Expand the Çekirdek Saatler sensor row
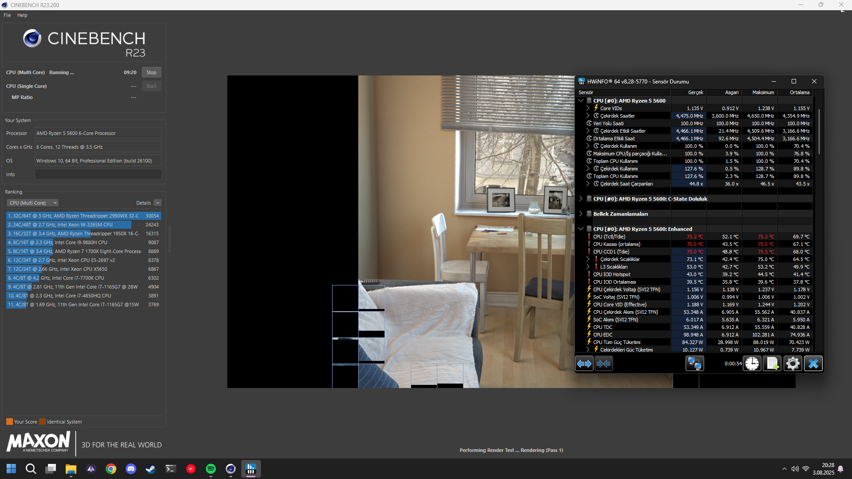The image size is (852, 479). pyautogui.click(x=588, y=116)
